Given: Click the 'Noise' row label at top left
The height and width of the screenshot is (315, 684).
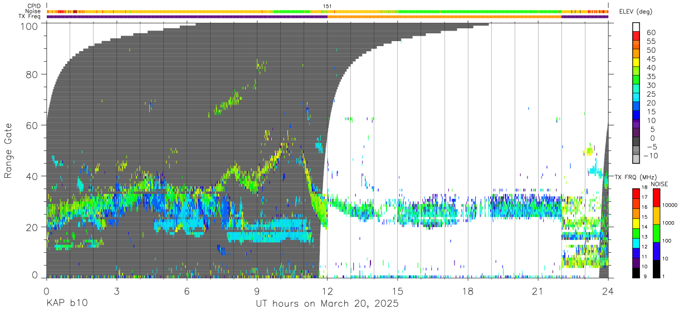Looking at the screenshot, I should coord(33,11).
